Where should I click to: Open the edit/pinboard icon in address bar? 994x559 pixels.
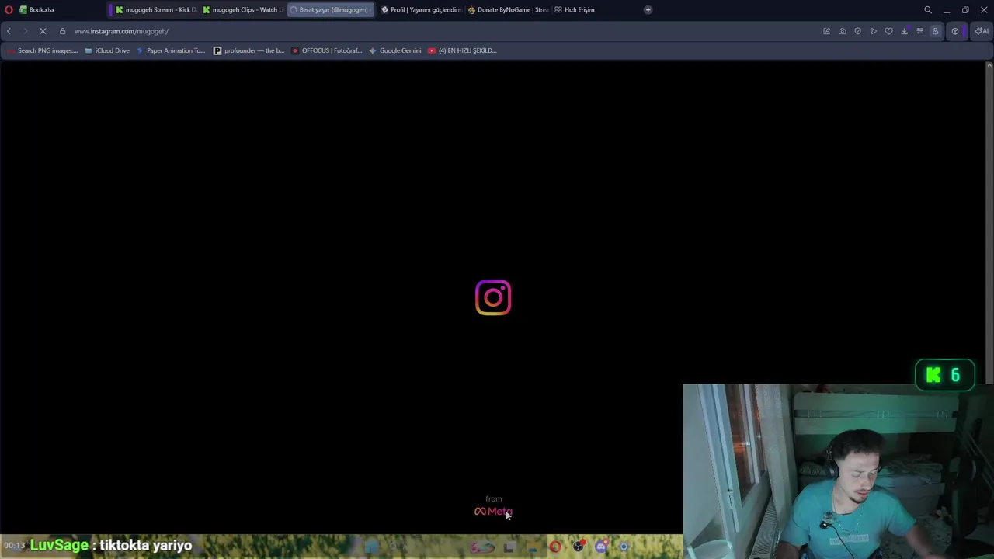coord(826,31)
